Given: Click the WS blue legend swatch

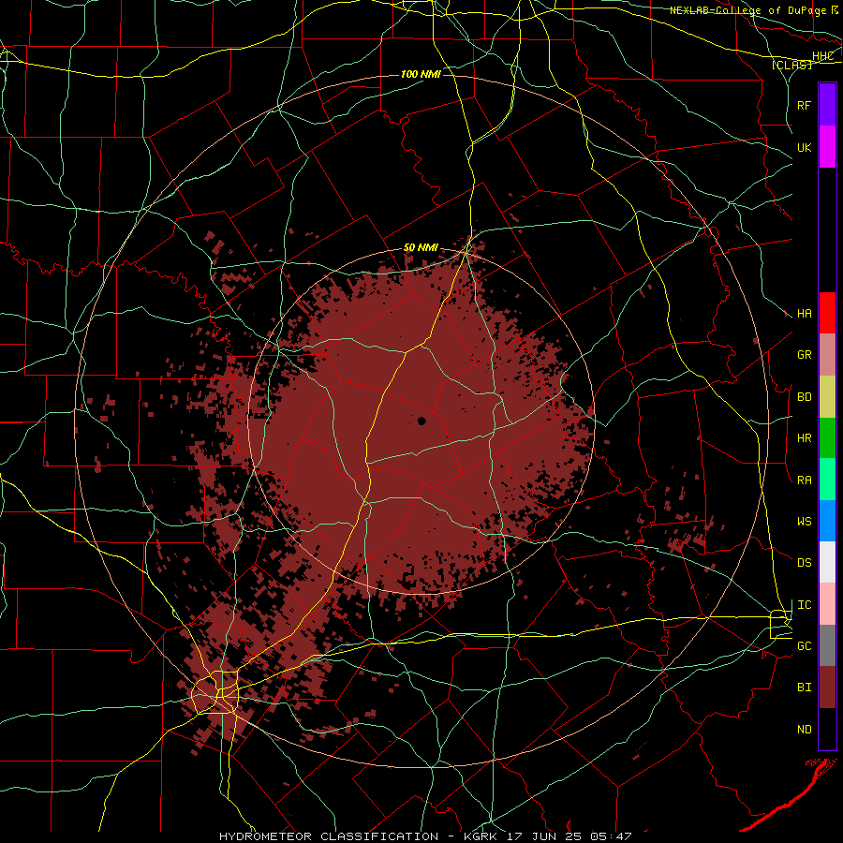Looking at the screenshot, I should (827, 521).
